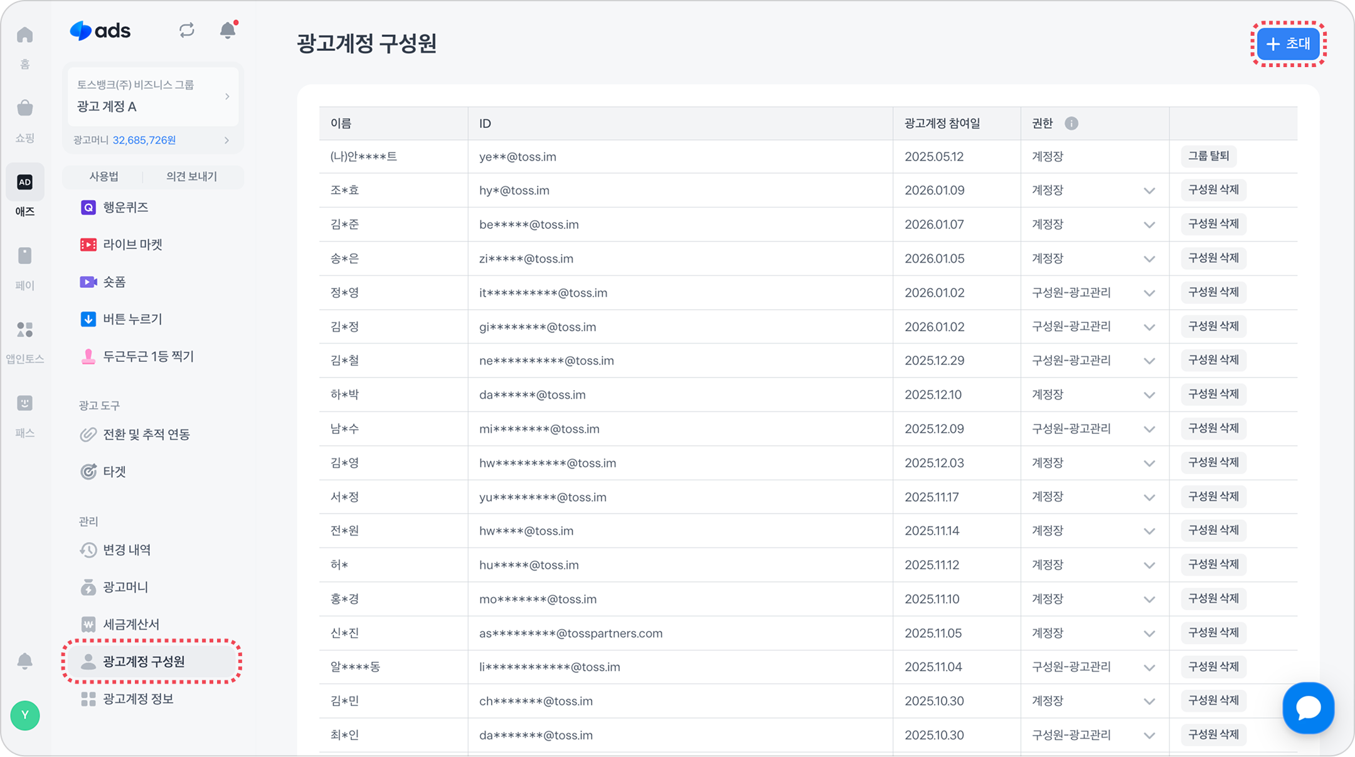
Task: Go to 광고계정 정보 in sidebar
Action: tap(138, 699)
